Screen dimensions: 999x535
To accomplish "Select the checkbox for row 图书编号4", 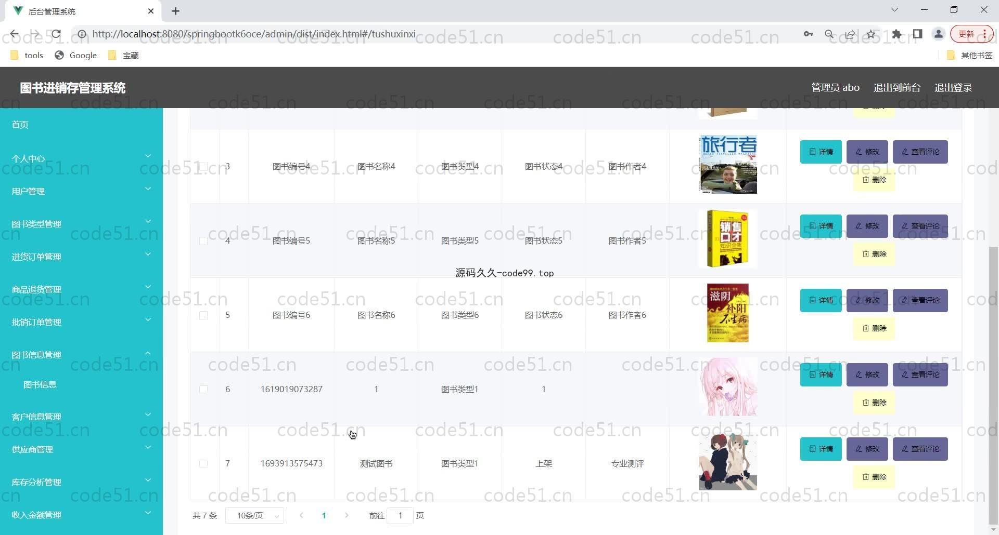I will [x=203, y=167].
